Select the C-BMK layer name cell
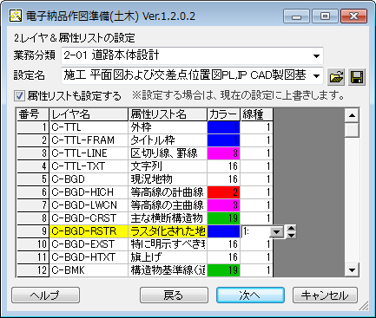The image size is (376, 318). [x=89, y=270]
